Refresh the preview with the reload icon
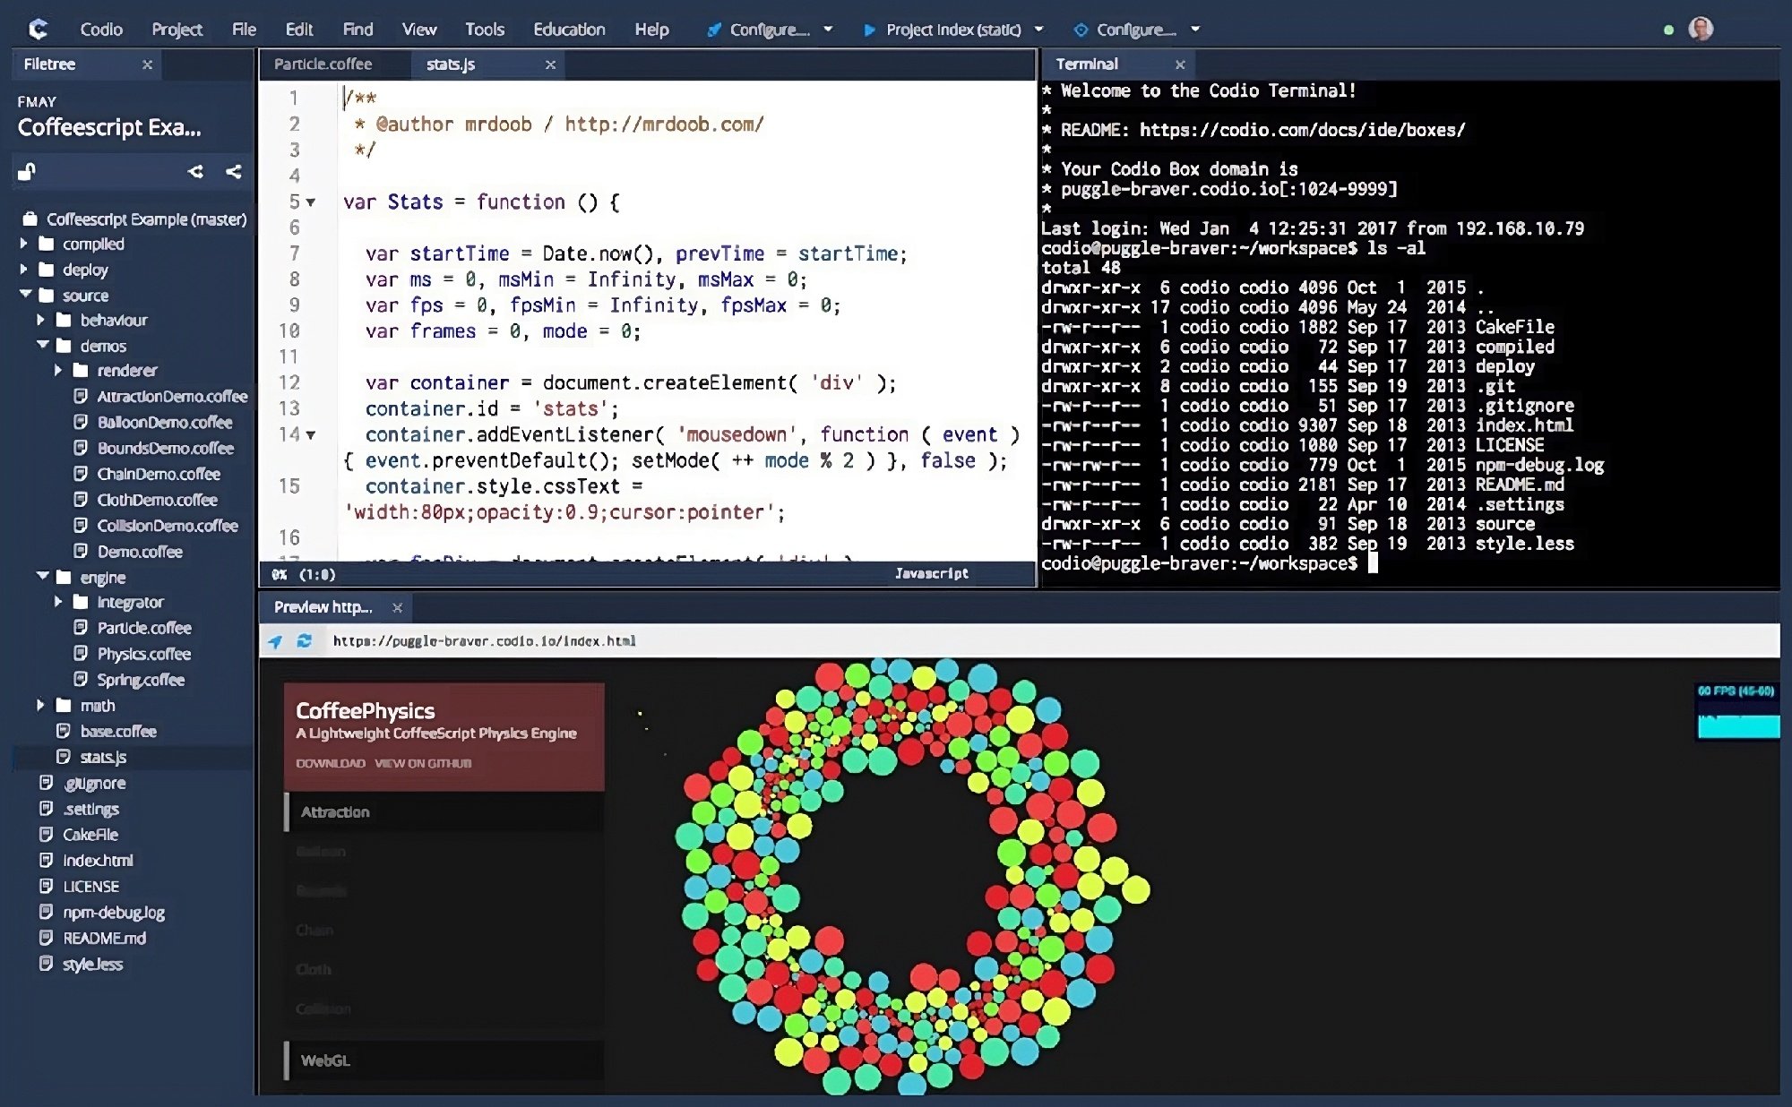This screenshot has height=1107, width=1792. [306, 641]
